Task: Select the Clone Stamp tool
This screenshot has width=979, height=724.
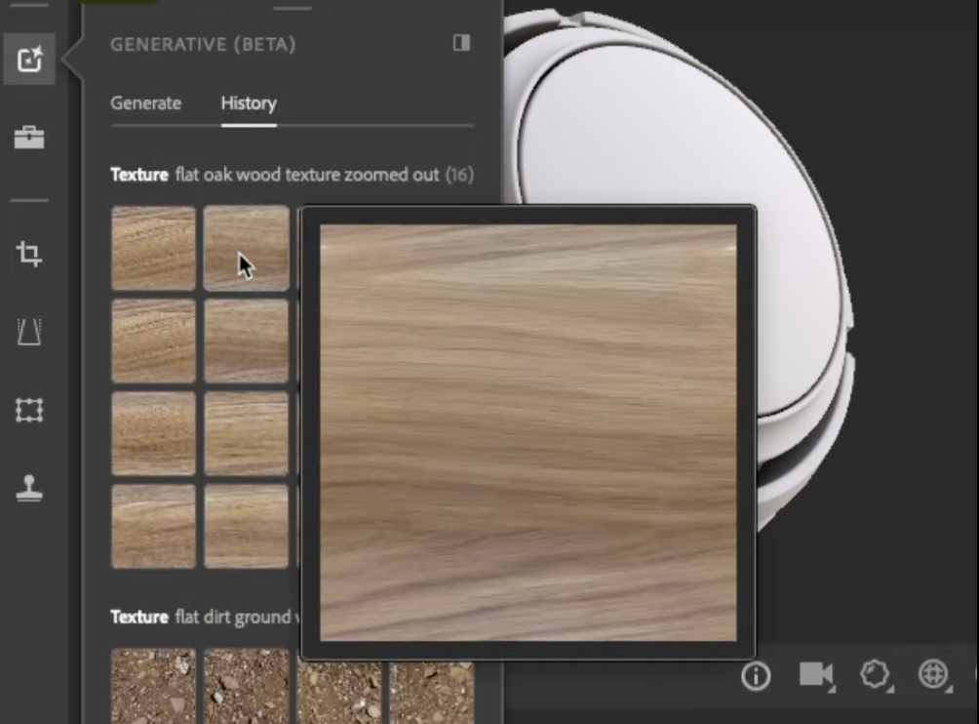Action: point(29,489)
